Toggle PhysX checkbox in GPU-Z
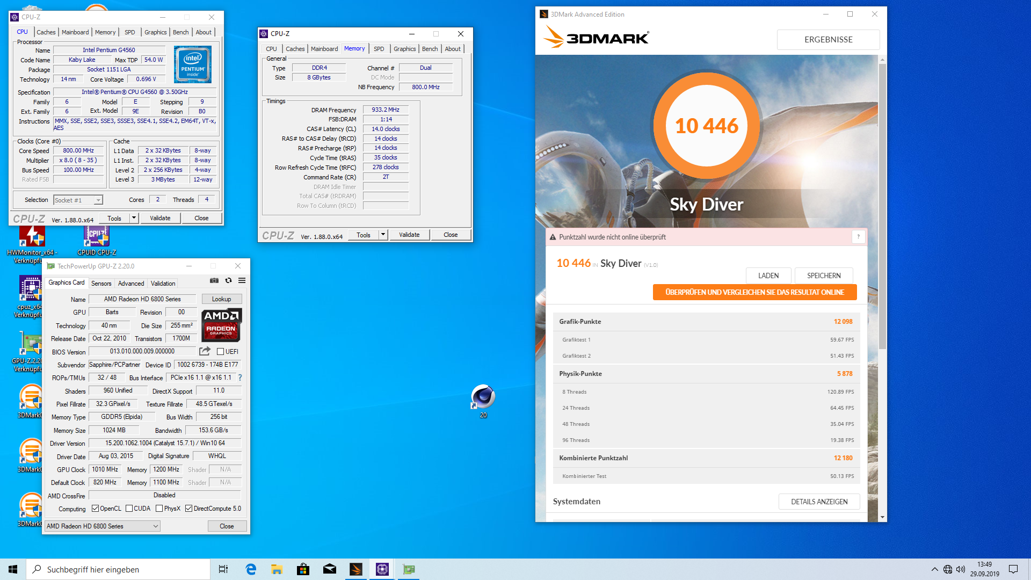1031x580 pixels. (x=159, y=509)
